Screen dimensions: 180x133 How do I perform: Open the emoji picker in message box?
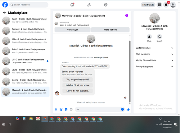122,110
